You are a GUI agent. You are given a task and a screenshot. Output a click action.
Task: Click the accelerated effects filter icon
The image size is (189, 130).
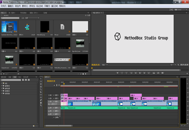[x=23, y=80]
